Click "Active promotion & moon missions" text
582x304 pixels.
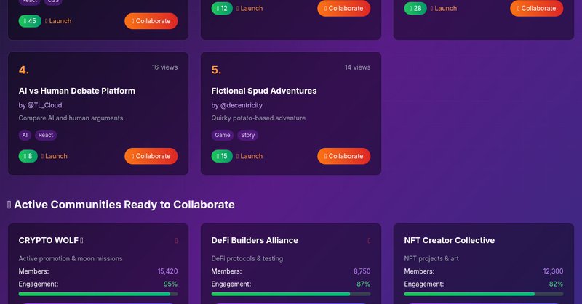[x=71, y=258]
